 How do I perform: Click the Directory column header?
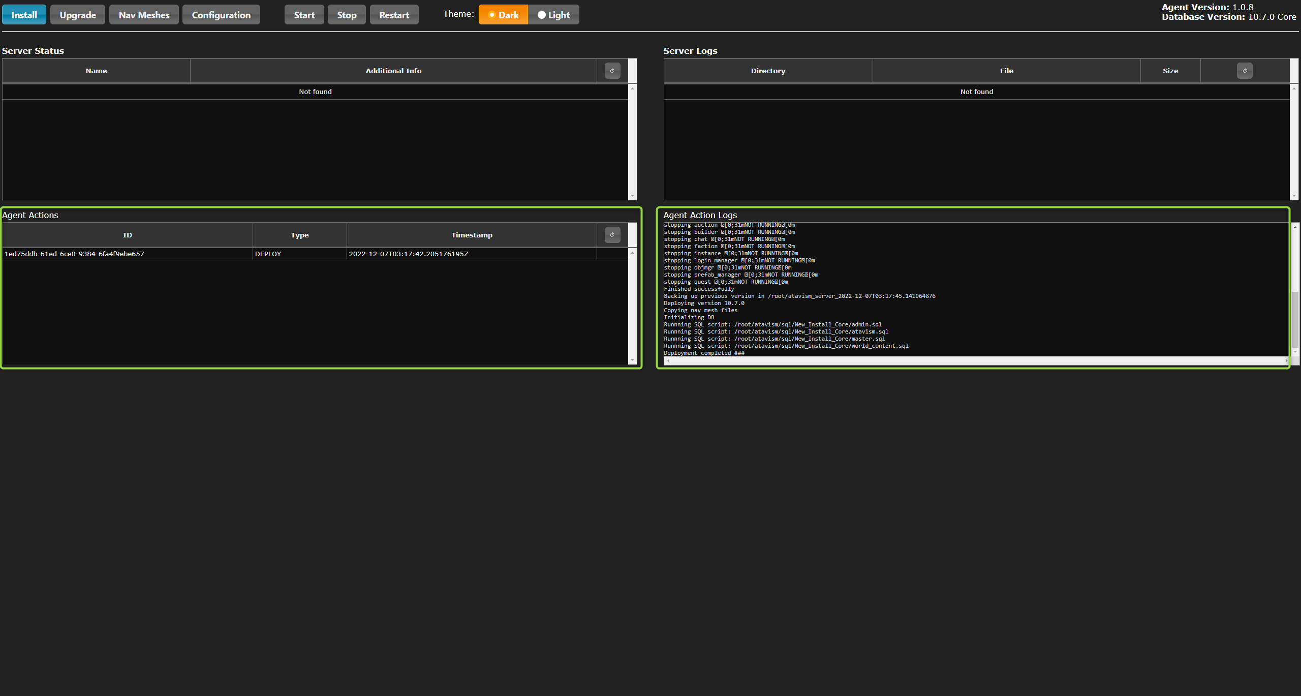[768, 71]
